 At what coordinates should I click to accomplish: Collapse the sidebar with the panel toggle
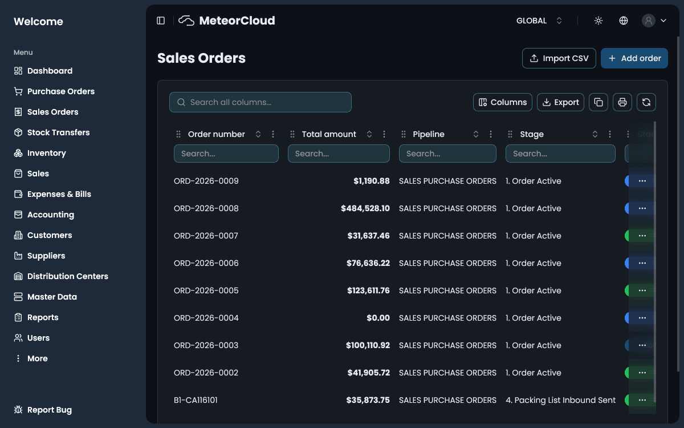(160, 20)
